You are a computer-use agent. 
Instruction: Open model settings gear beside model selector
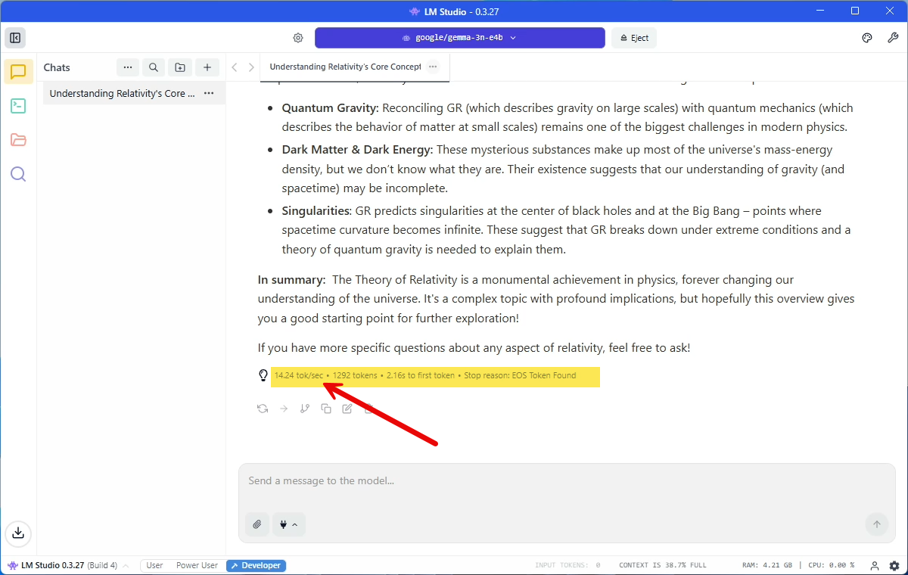point(298,38)
